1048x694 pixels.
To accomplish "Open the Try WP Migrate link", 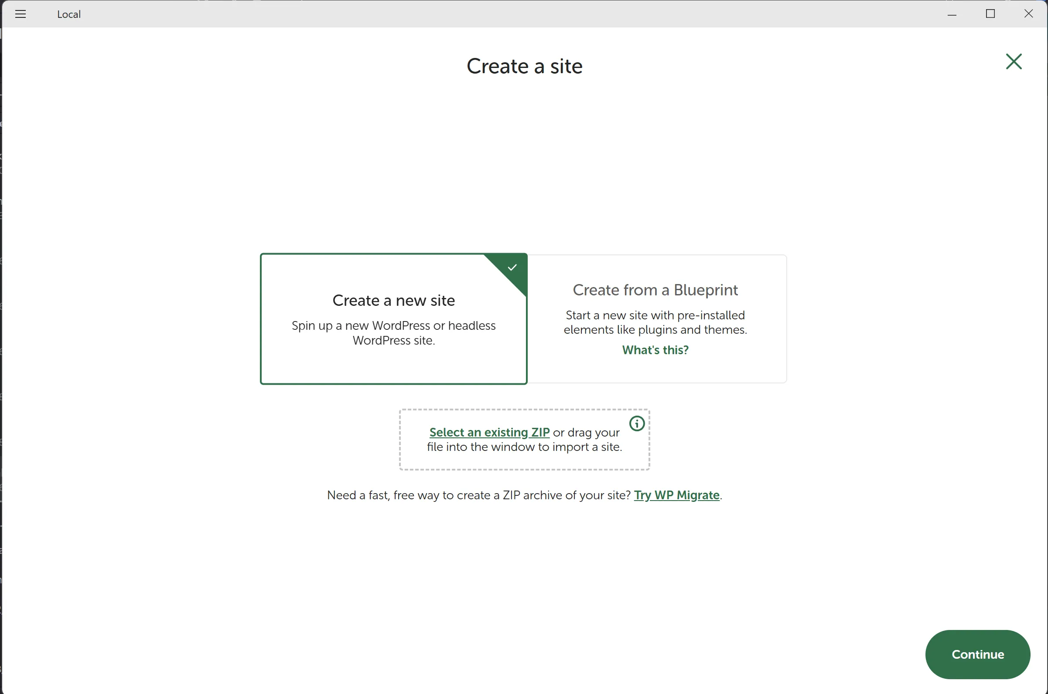I will tap(676, 495).
